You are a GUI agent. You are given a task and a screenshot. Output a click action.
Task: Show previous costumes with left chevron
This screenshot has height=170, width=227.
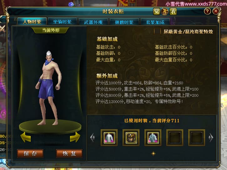pyautogui.click(x=93, y=138)
